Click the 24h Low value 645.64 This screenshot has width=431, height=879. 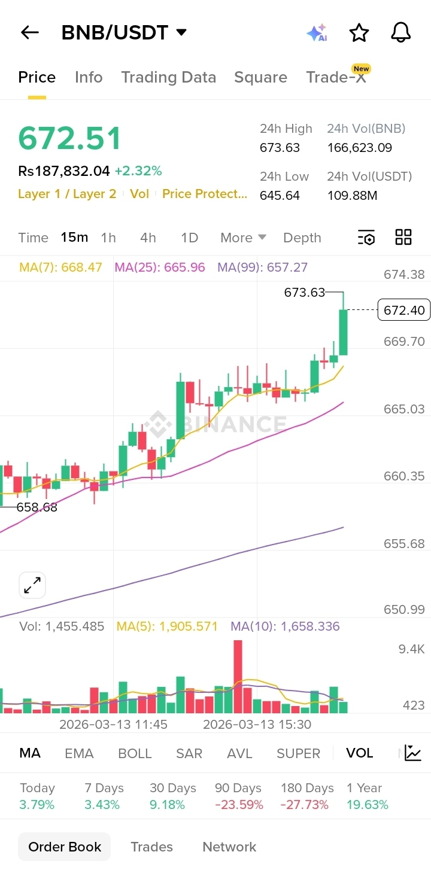click(280, 195)
